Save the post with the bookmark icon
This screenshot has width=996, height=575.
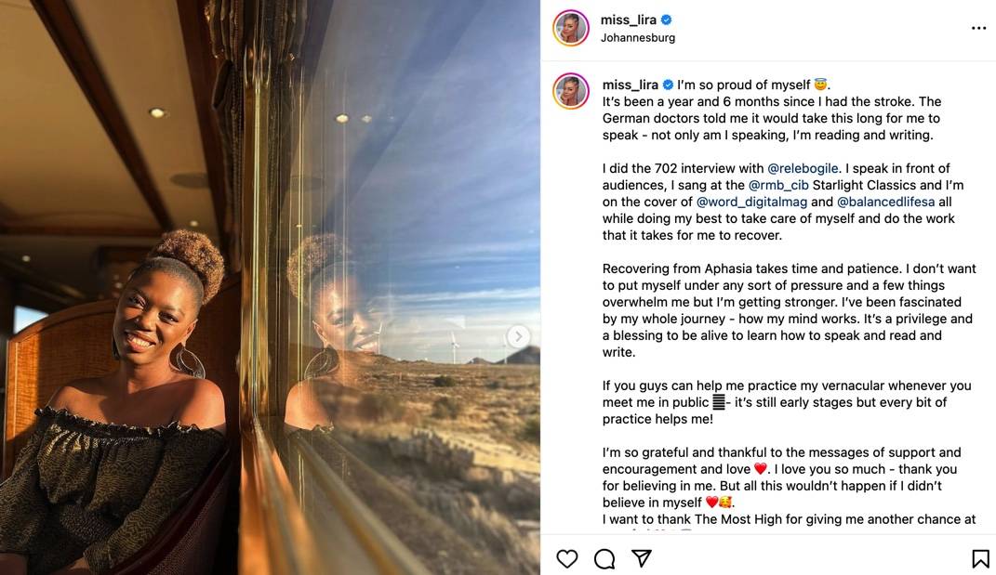coord(980,558)
